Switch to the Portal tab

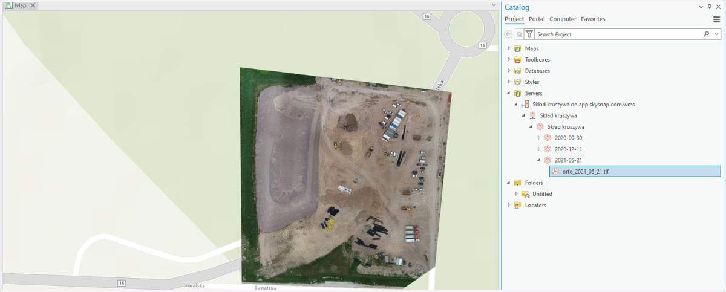(537, 19)
